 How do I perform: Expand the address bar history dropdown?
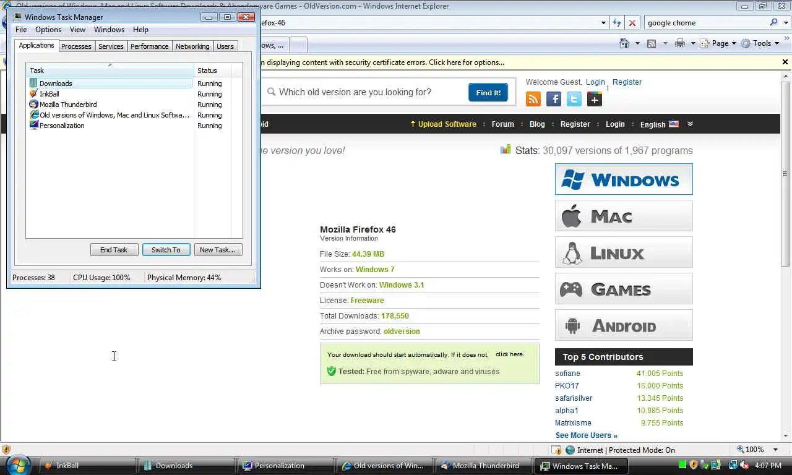coord(604,23)
